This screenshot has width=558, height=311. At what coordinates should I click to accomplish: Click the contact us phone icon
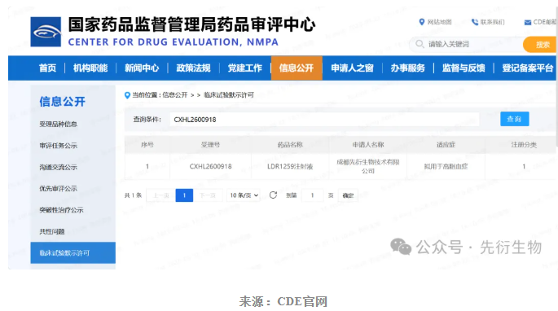coord(475,22)
